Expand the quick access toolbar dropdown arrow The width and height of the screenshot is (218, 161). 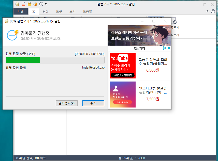pos(46,4)
